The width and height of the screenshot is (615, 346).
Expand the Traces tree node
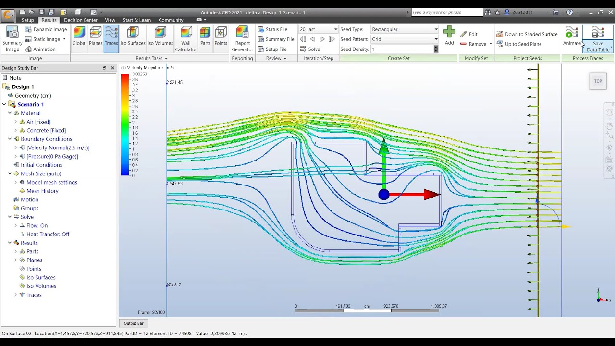click(x=15, y=295)
